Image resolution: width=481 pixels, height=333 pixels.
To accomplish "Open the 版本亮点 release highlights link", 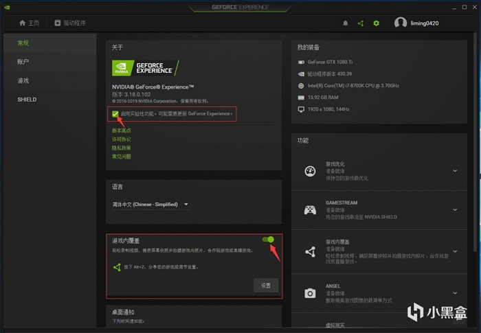I will [x=122, y=130].
